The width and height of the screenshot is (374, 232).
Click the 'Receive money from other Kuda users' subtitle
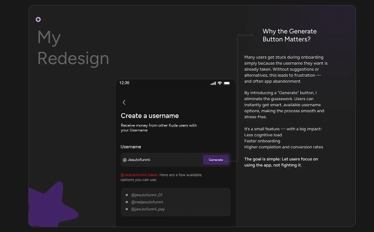pos(158,127)
